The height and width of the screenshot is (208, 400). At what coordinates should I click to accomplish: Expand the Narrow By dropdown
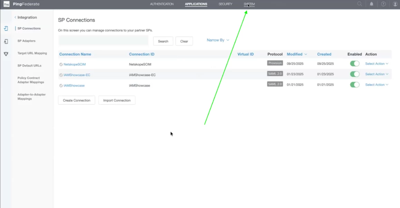pos(218,40)
